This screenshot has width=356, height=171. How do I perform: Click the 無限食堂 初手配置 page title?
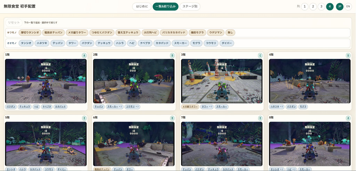pyautogui.click(x=20, y=6)
